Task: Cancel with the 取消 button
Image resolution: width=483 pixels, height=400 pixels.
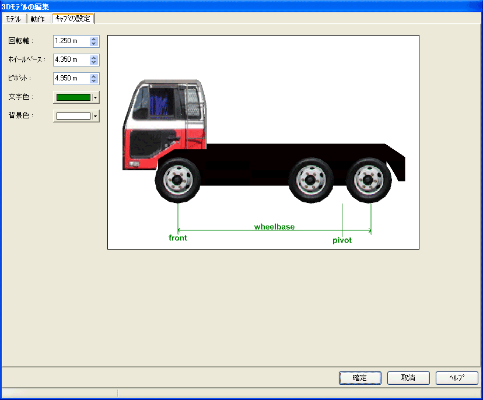Action: (408, 378)
